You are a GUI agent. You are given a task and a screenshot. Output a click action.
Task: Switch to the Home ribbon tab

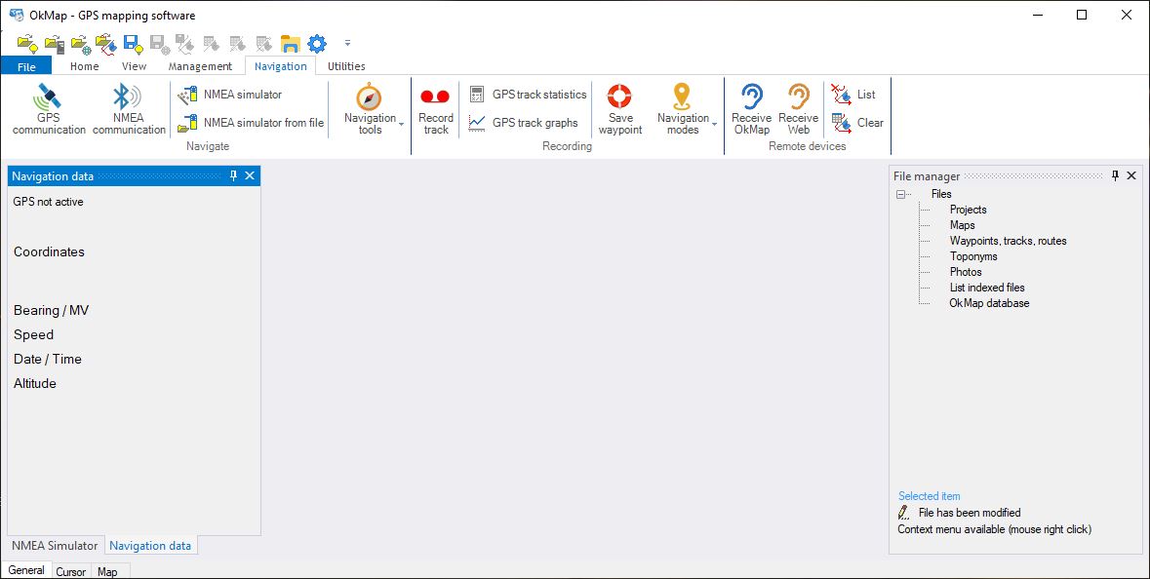pos(84,66)
